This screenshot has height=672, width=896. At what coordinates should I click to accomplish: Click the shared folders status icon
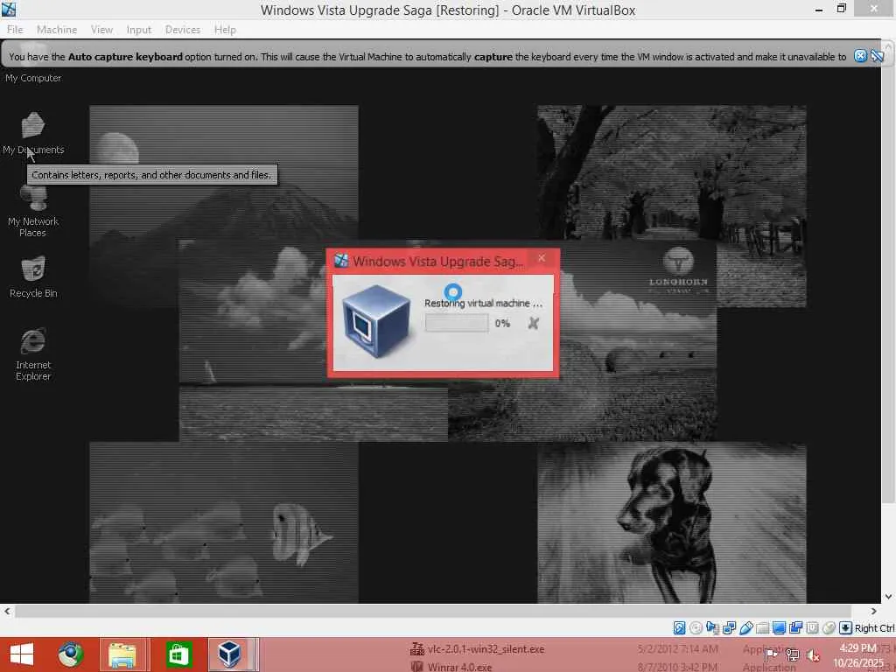click(x=762, y=628)
